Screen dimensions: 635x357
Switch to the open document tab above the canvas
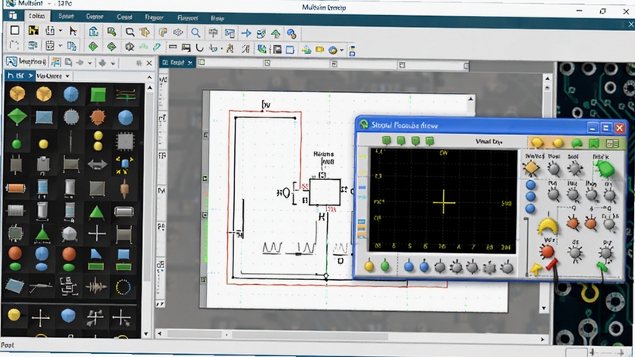tap(173, 63)
